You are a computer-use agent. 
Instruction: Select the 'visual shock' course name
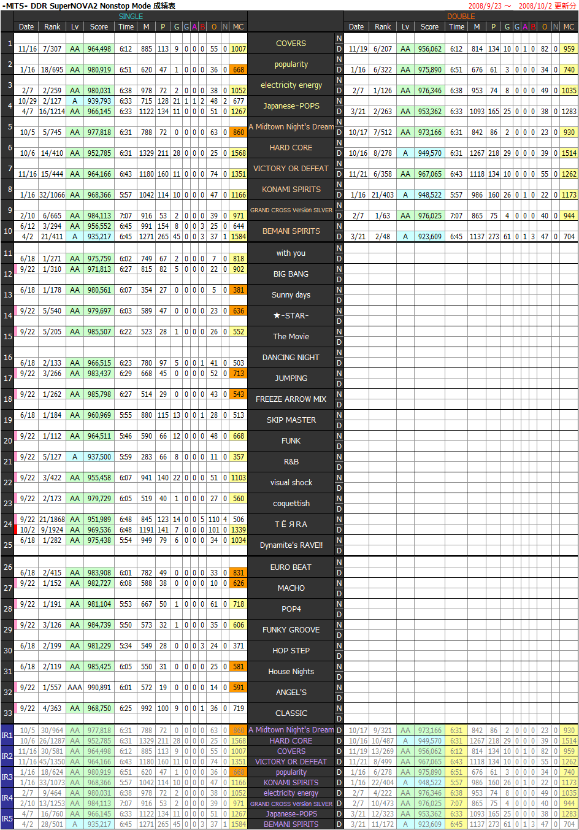coord(291,483)
